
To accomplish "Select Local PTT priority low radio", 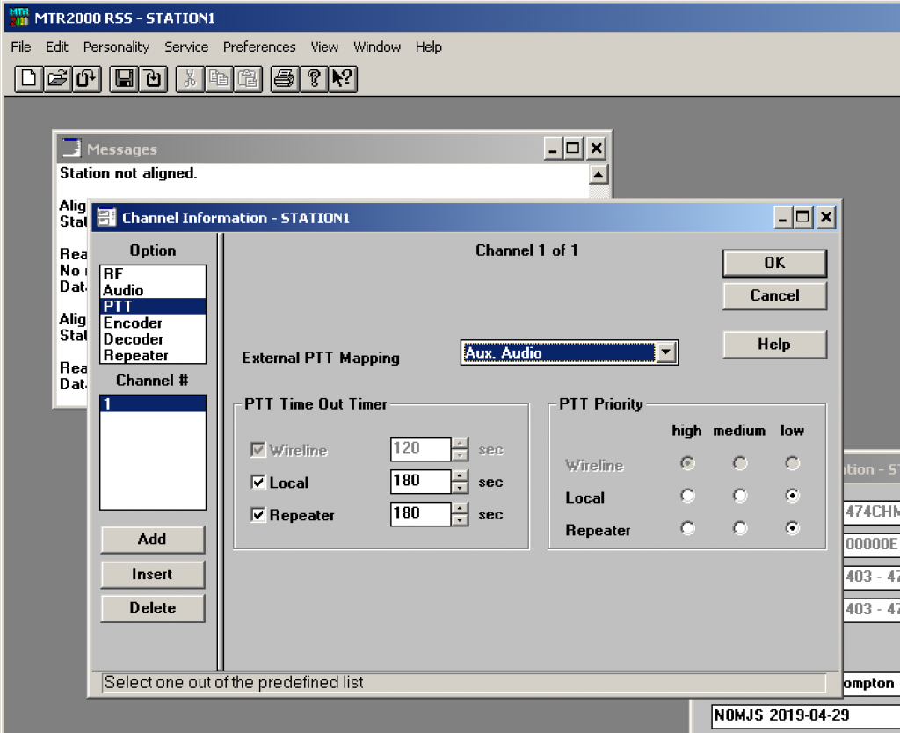I will [793, 496].
